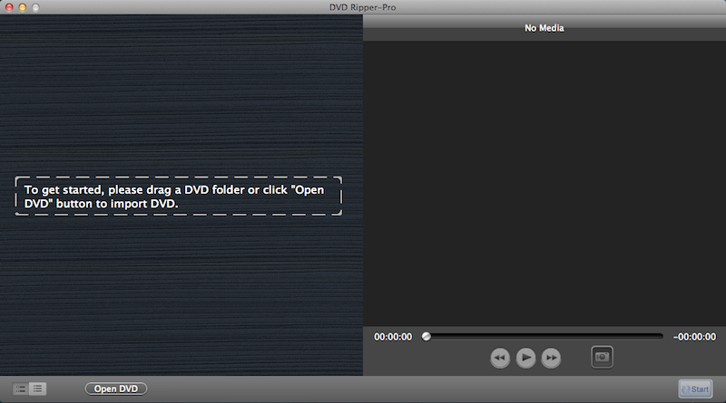This screenshot has width=726, height=403.
Task: Switch to the detailed list view icon
Action: 20,389
